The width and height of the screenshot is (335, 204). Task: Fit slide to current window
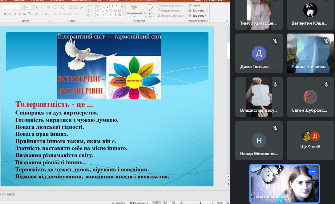coord(227,203)
